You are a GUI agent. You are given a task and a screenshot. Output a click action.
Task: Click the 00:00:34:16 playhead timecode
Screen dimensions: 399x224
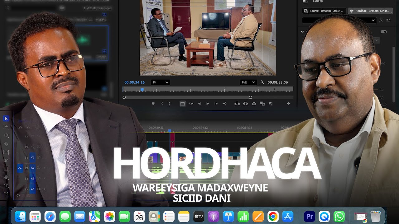(134, 82)
